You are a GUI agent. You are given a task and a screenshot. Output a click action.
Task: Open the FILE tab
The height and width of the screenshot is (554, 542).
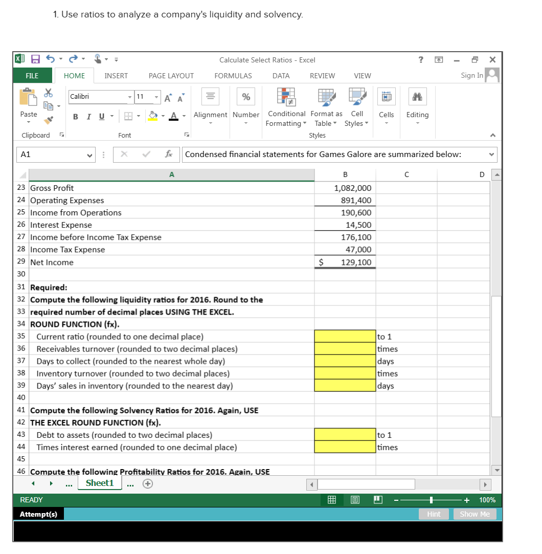32,76
